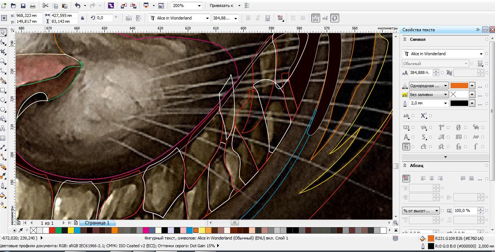
Task: Click the rotation angle input field
Action: tap(104, 18)
